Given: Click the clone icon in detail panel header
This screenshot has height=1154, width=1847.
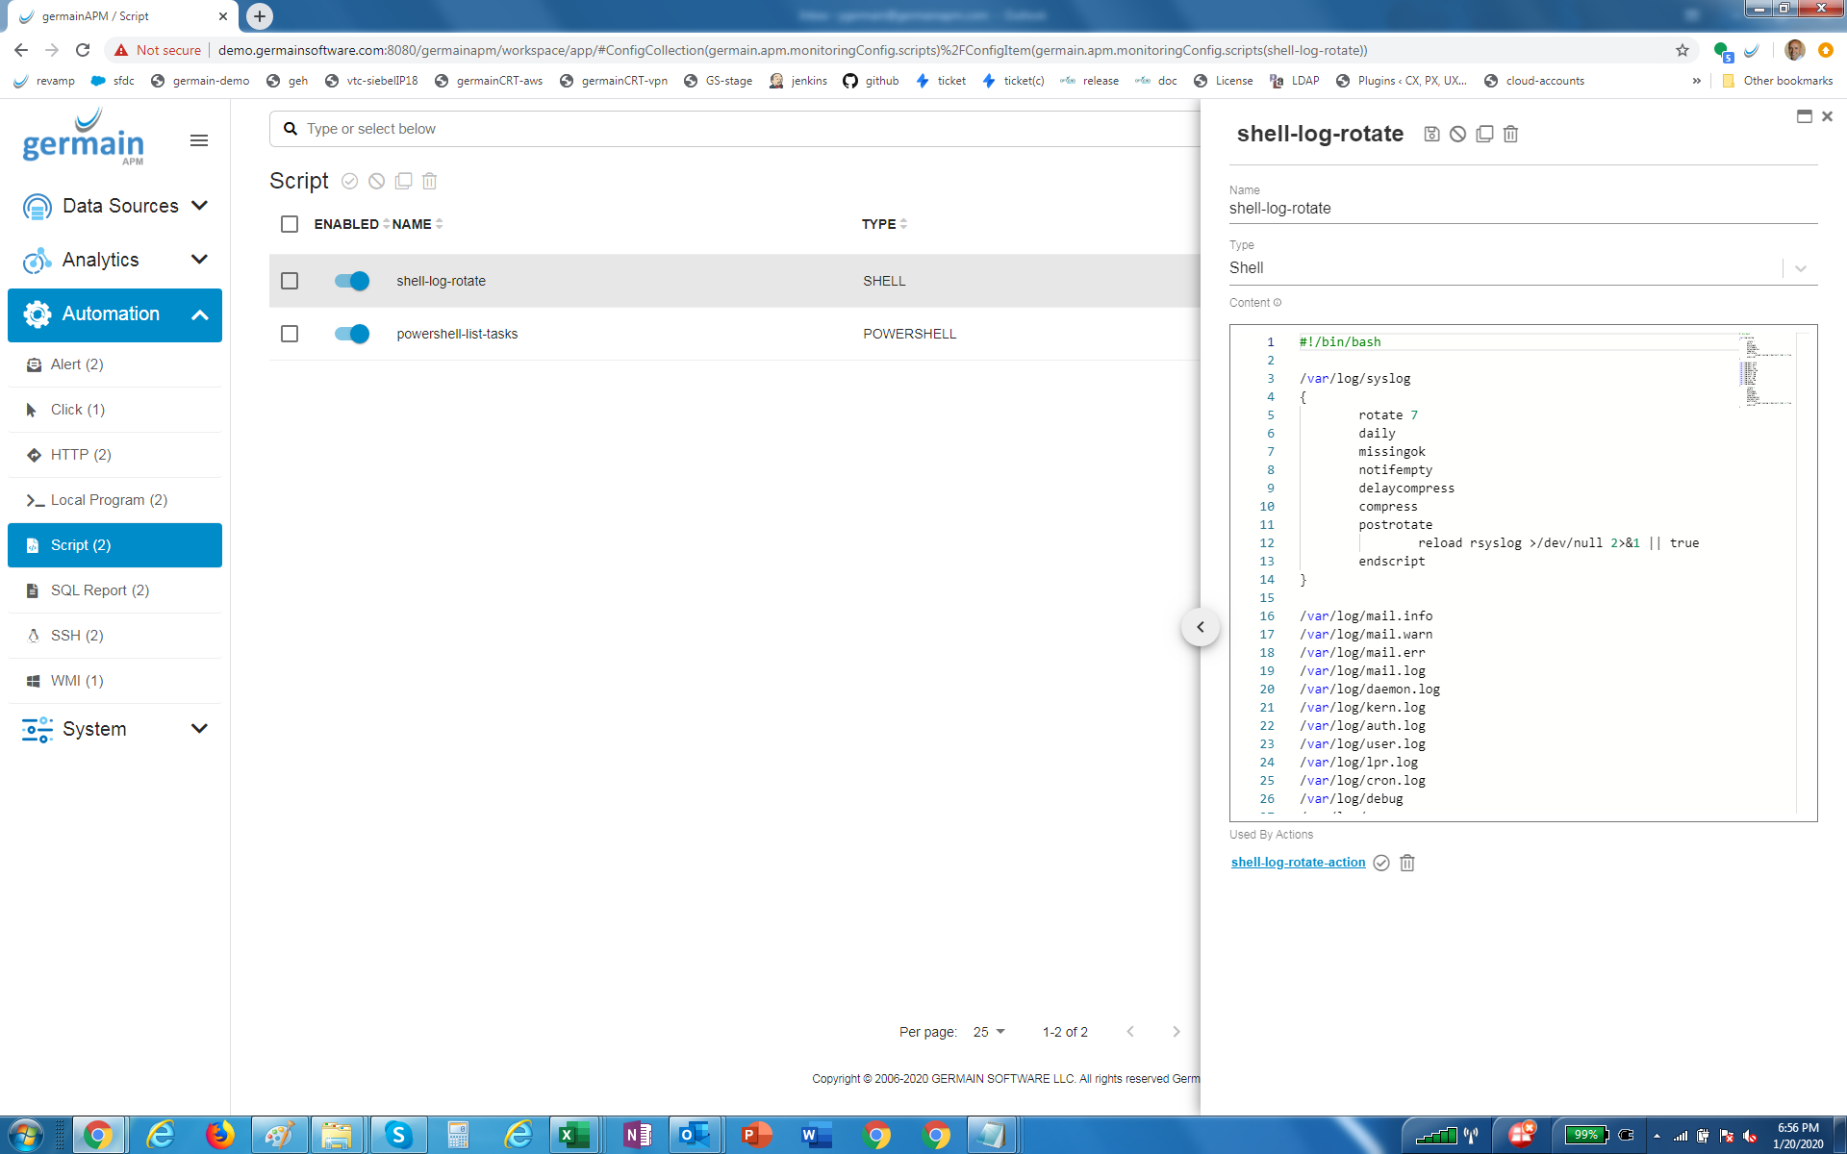Looking at the screenshot, I should 1484,135.
